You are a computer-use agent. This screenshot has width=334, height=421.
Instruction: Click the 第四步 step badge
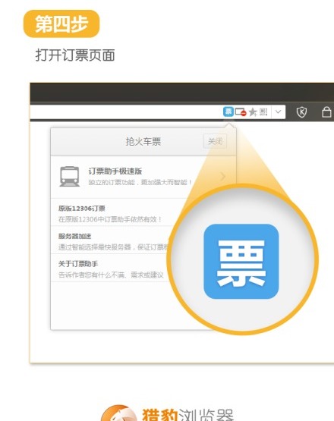(x=61, y=24)
